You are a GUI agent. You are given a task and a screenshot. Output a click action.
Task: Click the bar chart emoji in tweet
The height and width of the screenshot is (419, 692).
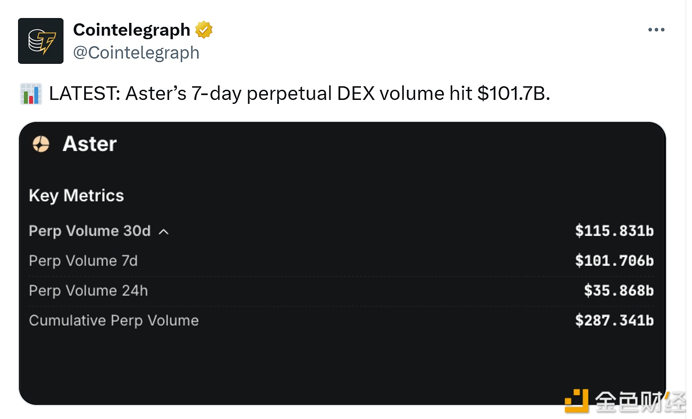31,94
